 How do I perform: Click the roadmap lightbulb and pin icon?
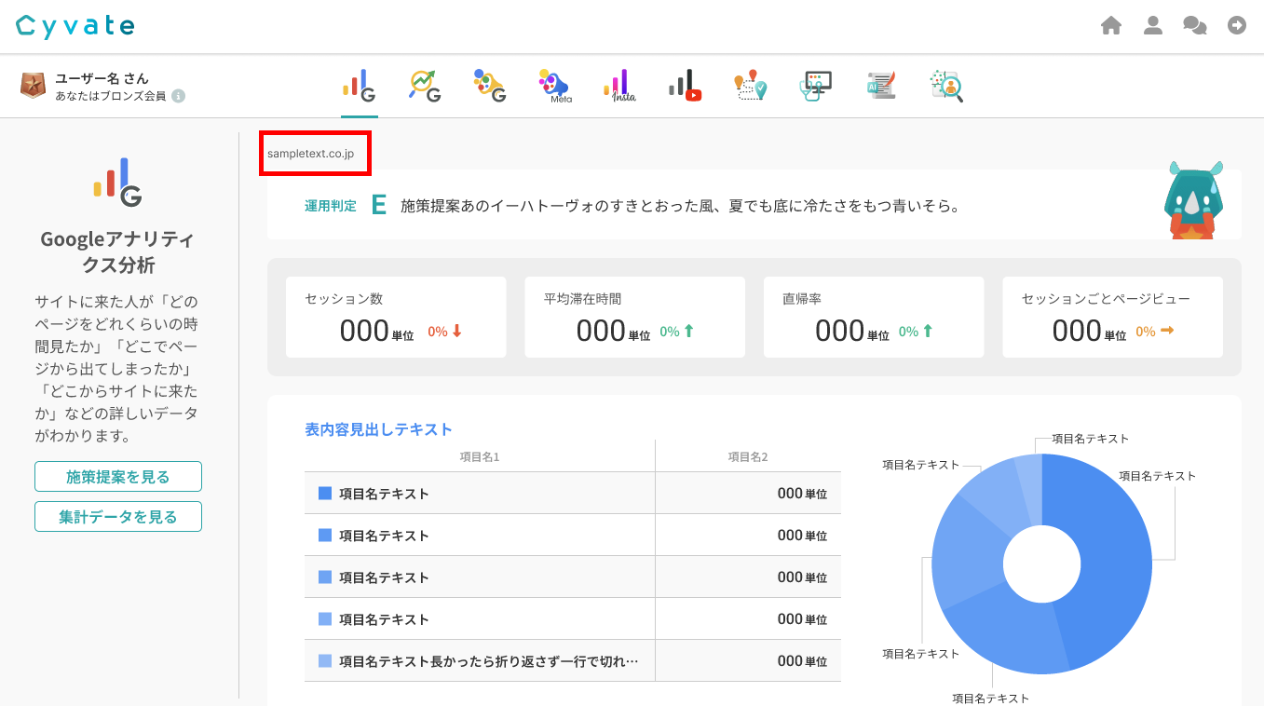(750, 86)
